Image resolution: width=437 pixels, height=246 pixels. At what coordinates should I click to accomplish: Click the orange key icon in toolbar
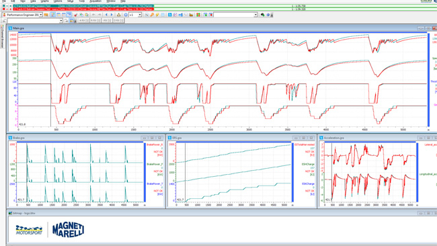pyautogui.click(x=152, y=15)
